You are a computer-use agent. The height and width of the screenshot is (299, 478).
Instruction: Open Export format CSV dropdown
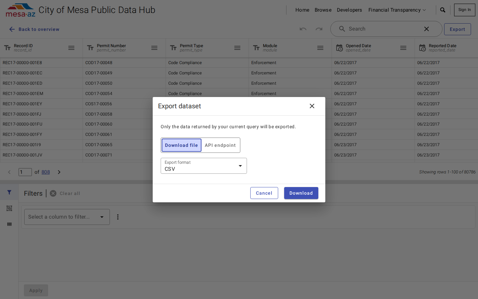(204, 166)
